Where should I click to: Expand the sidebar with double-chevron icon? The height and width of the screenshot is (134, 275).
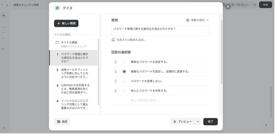pos(4,128)
